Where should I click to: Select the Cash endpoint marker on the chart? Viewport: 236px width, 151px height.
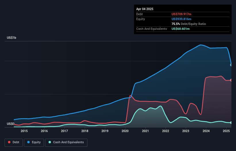(231, 123)
